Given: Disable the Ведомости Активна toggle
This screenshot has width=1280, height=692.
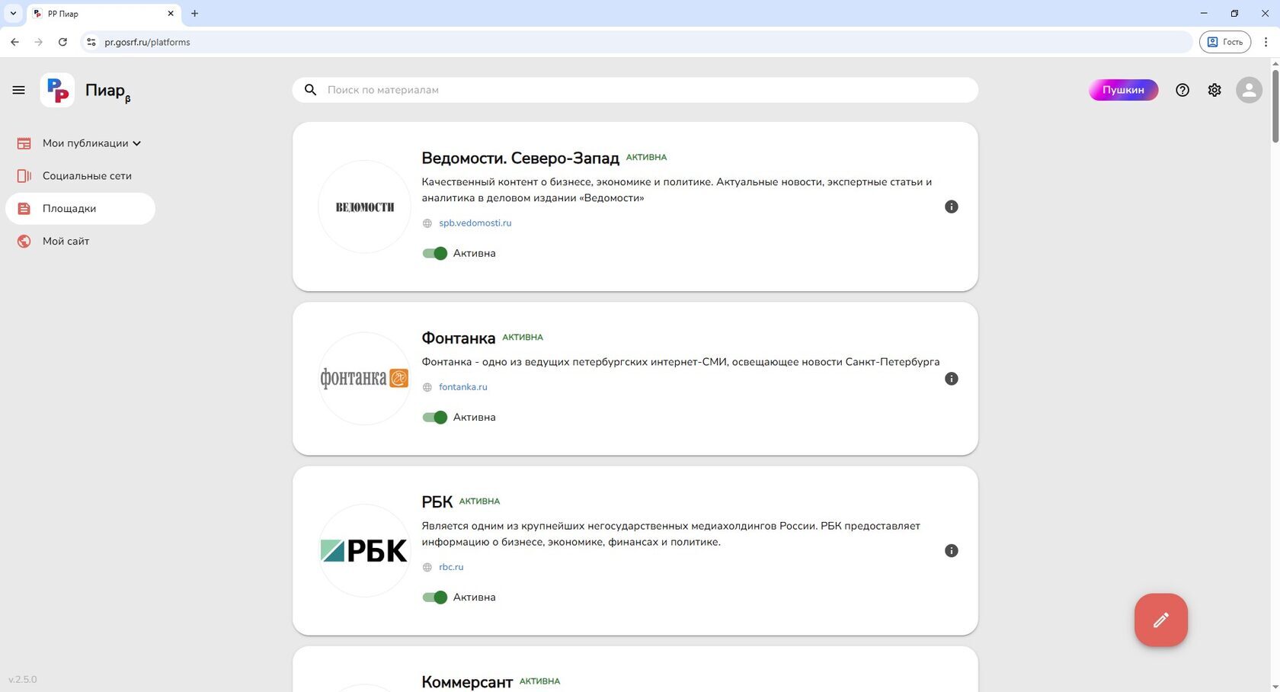Looking at the screenshot, I should [435, 253].
